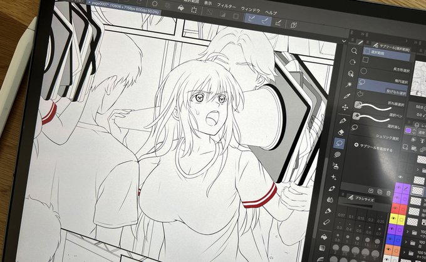Select the Fill paint bucket tool
The width and height of the screenshot is (426, 262).
click(x=324, y=236)
